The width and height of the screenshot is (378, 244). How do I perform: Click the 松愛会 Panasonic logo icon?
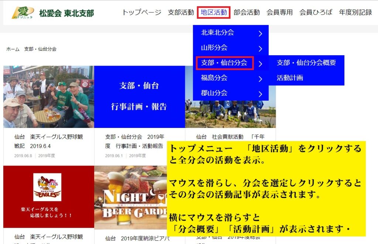(23, 13)
